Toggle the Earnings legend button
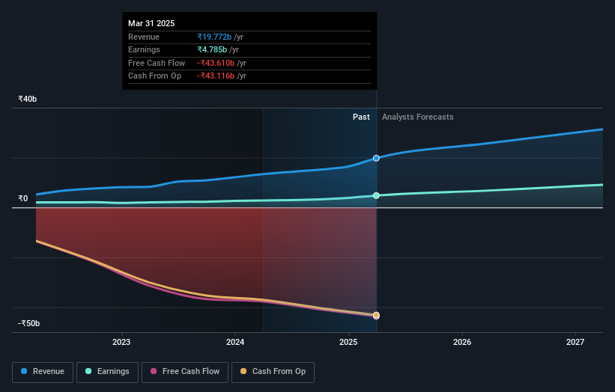The width and height of the screenshot is (615, 392). 107,372
